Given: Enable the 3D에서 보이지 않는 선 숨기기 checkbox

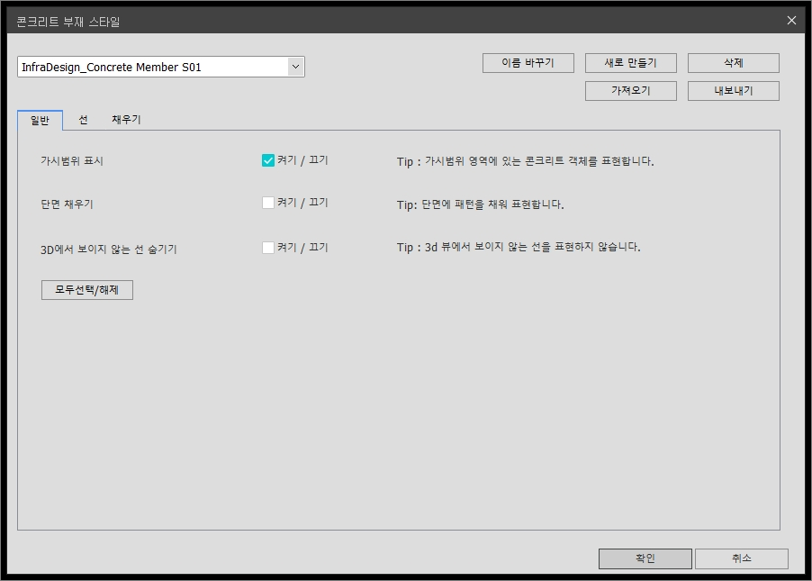Looking at the screenshot, I should (267, 248).
